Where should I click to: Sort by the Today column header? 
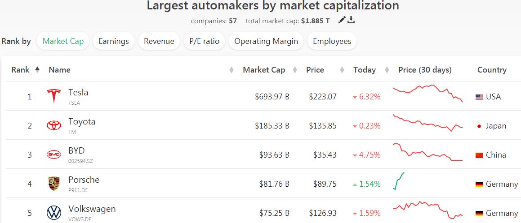click(364, 70)
